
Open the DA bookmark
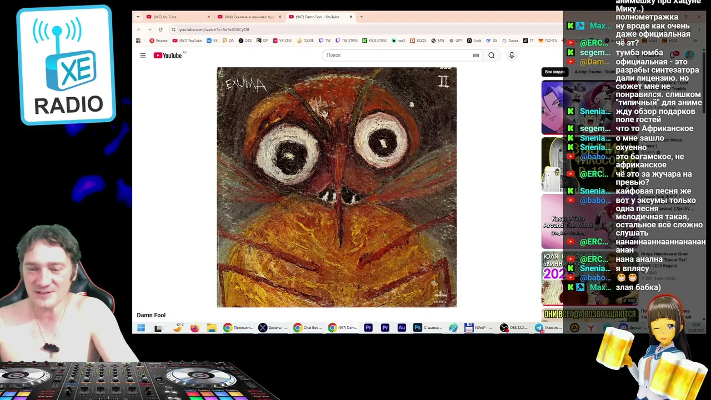pos(228,41)
